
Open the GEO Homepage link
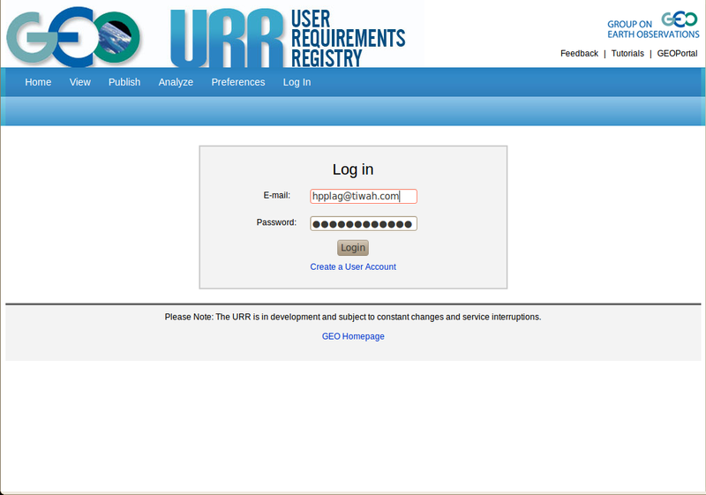coord(353,336)
